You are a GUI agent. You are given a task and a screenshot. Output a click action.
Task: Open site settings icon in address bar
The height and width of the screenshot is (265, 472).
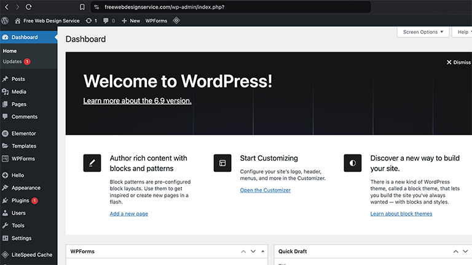pyautogui.click(x=96, y=7)
